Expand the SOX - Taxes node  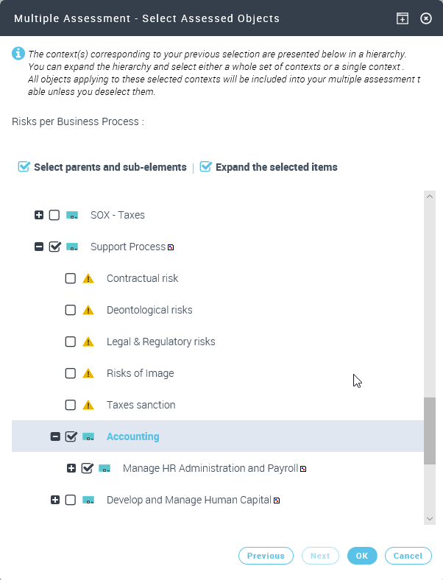[x=39, y=215]
